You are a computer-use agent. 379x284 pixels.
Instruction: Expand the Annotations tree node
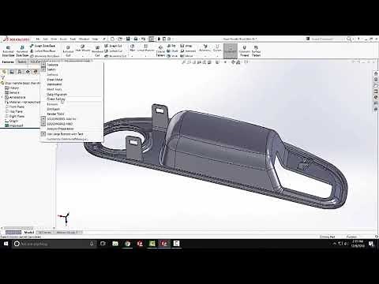[x=2, y=97]
